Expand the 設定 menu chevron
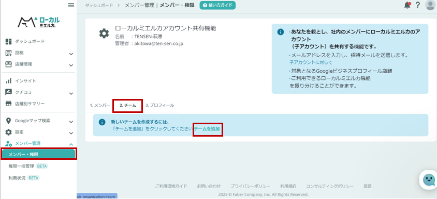This screenshot has height=199, width=437. pos(71,133)
